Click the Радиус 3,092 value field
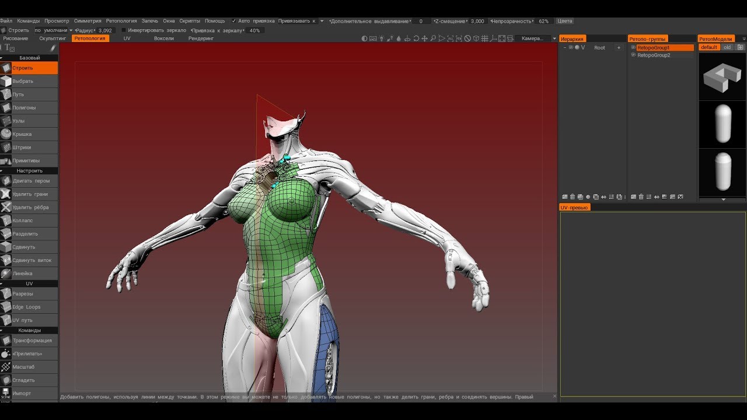 [x=105, y=30]
